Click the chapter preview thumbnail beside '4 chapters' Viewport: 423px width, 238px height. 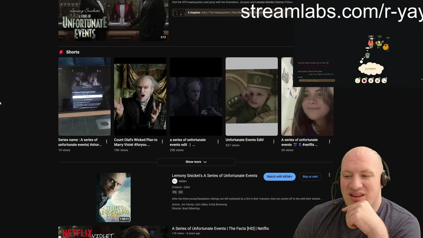179,13
